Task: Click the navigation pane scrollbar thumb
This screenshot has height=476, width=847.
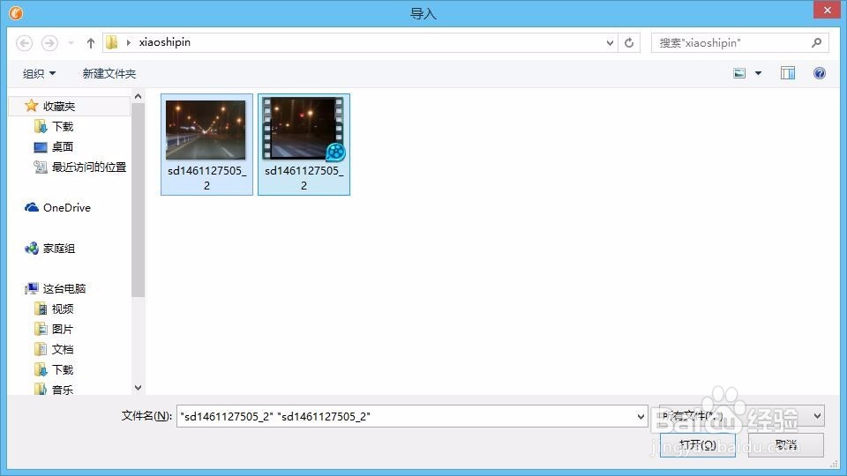Action: click(x=138, y=200)
